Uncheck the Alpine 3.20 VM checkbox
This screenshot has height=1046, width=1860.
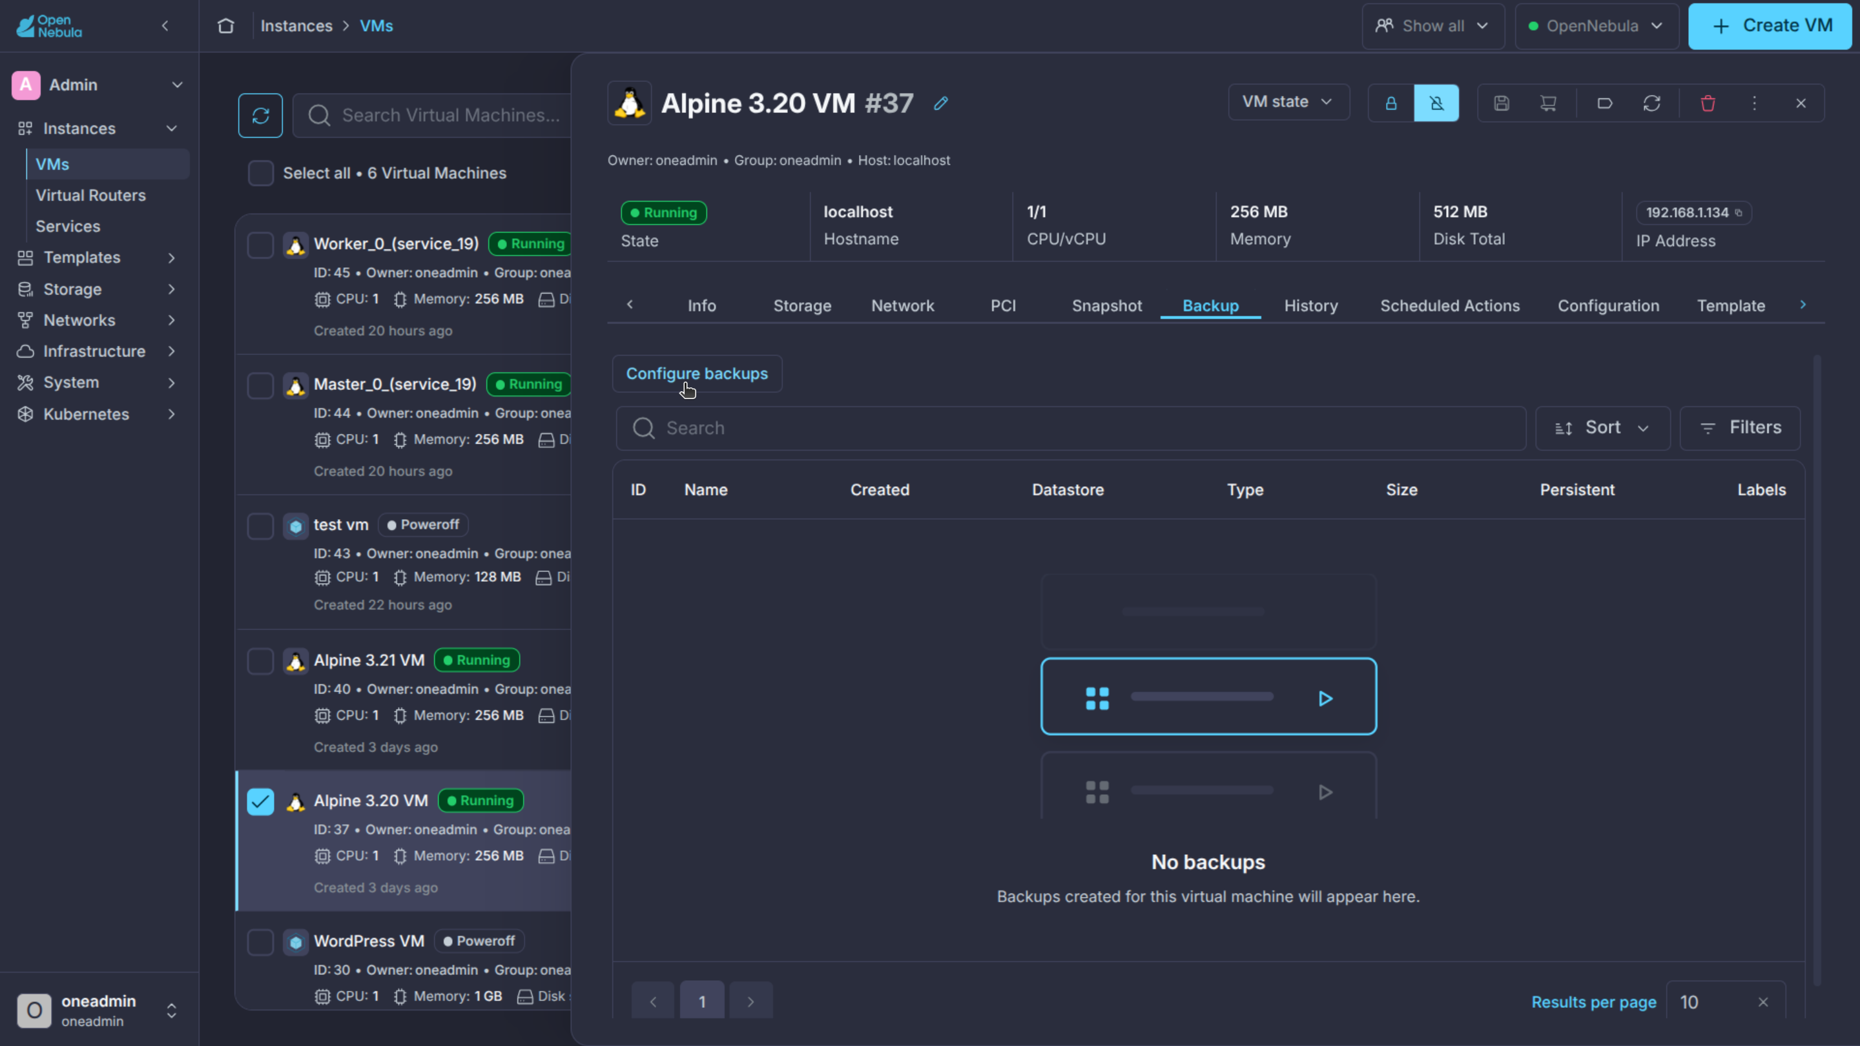[x=261, y=801]
